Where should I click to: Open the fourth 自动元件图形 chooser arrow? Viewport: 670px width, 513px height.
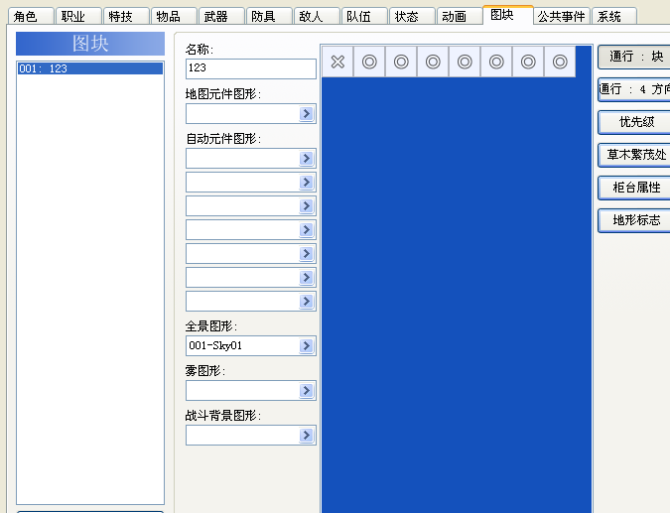(306, 230)
